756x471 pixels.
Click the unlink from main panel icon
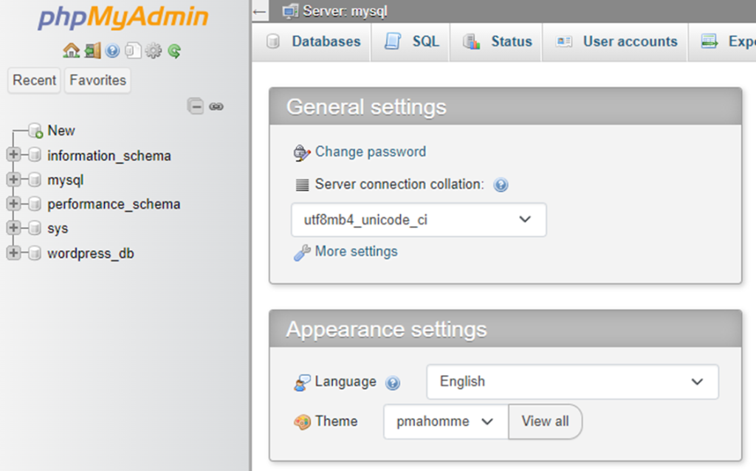point(216,106)
